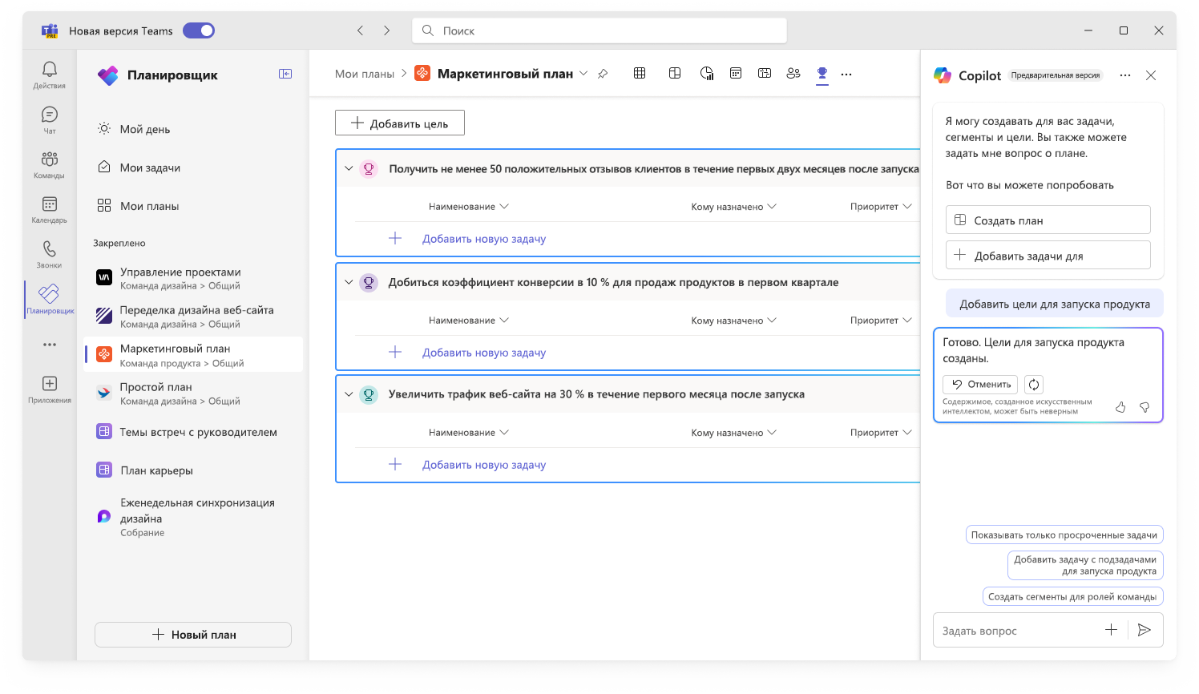1199x694 pixels.
Task: Add new task under traffic goal
Action: click(484, 465)
